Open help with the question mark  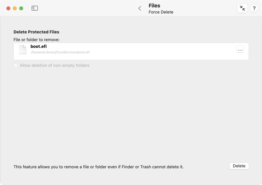coord(254,8)
